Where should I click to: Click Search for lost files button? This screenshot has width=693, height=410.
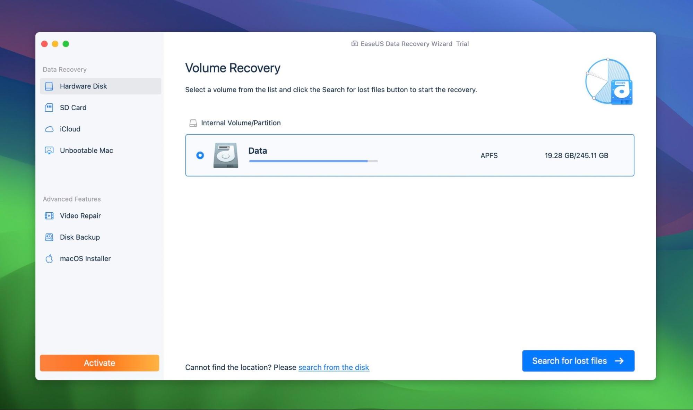click(x=578, y=361)
